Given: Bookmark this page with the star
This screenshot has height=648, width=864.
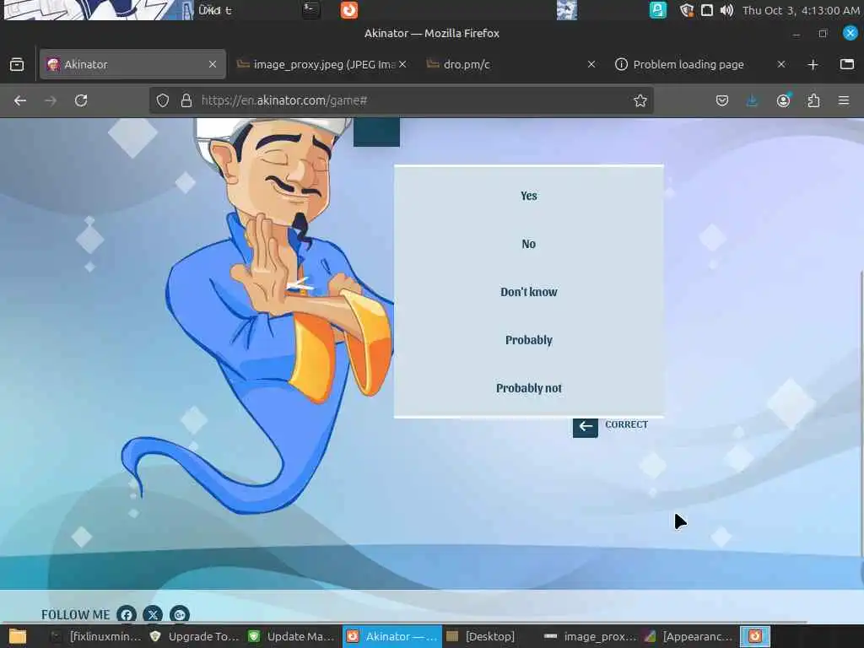Looking at the screenshot, I should click(x=640, y=100).
